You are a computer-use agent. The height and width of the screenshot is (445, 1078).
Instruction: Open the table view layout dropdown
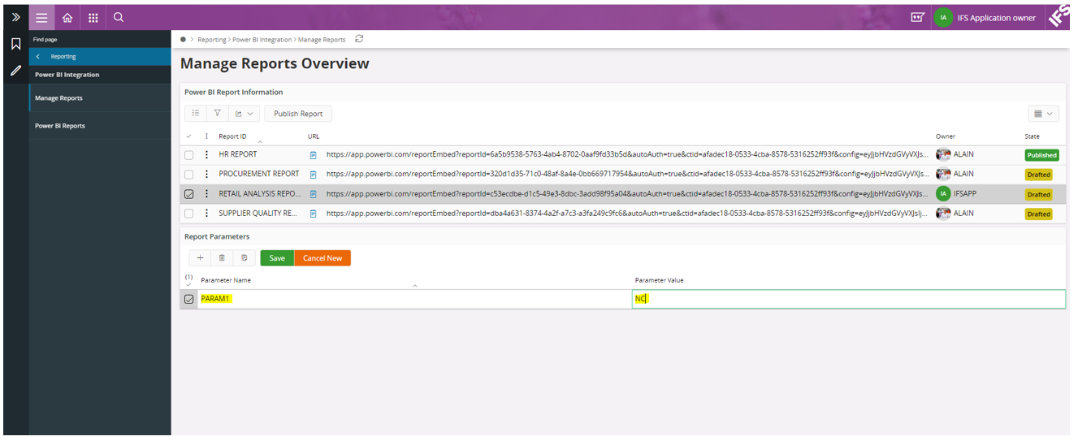pyautogui.click(x=1043, y=114)
